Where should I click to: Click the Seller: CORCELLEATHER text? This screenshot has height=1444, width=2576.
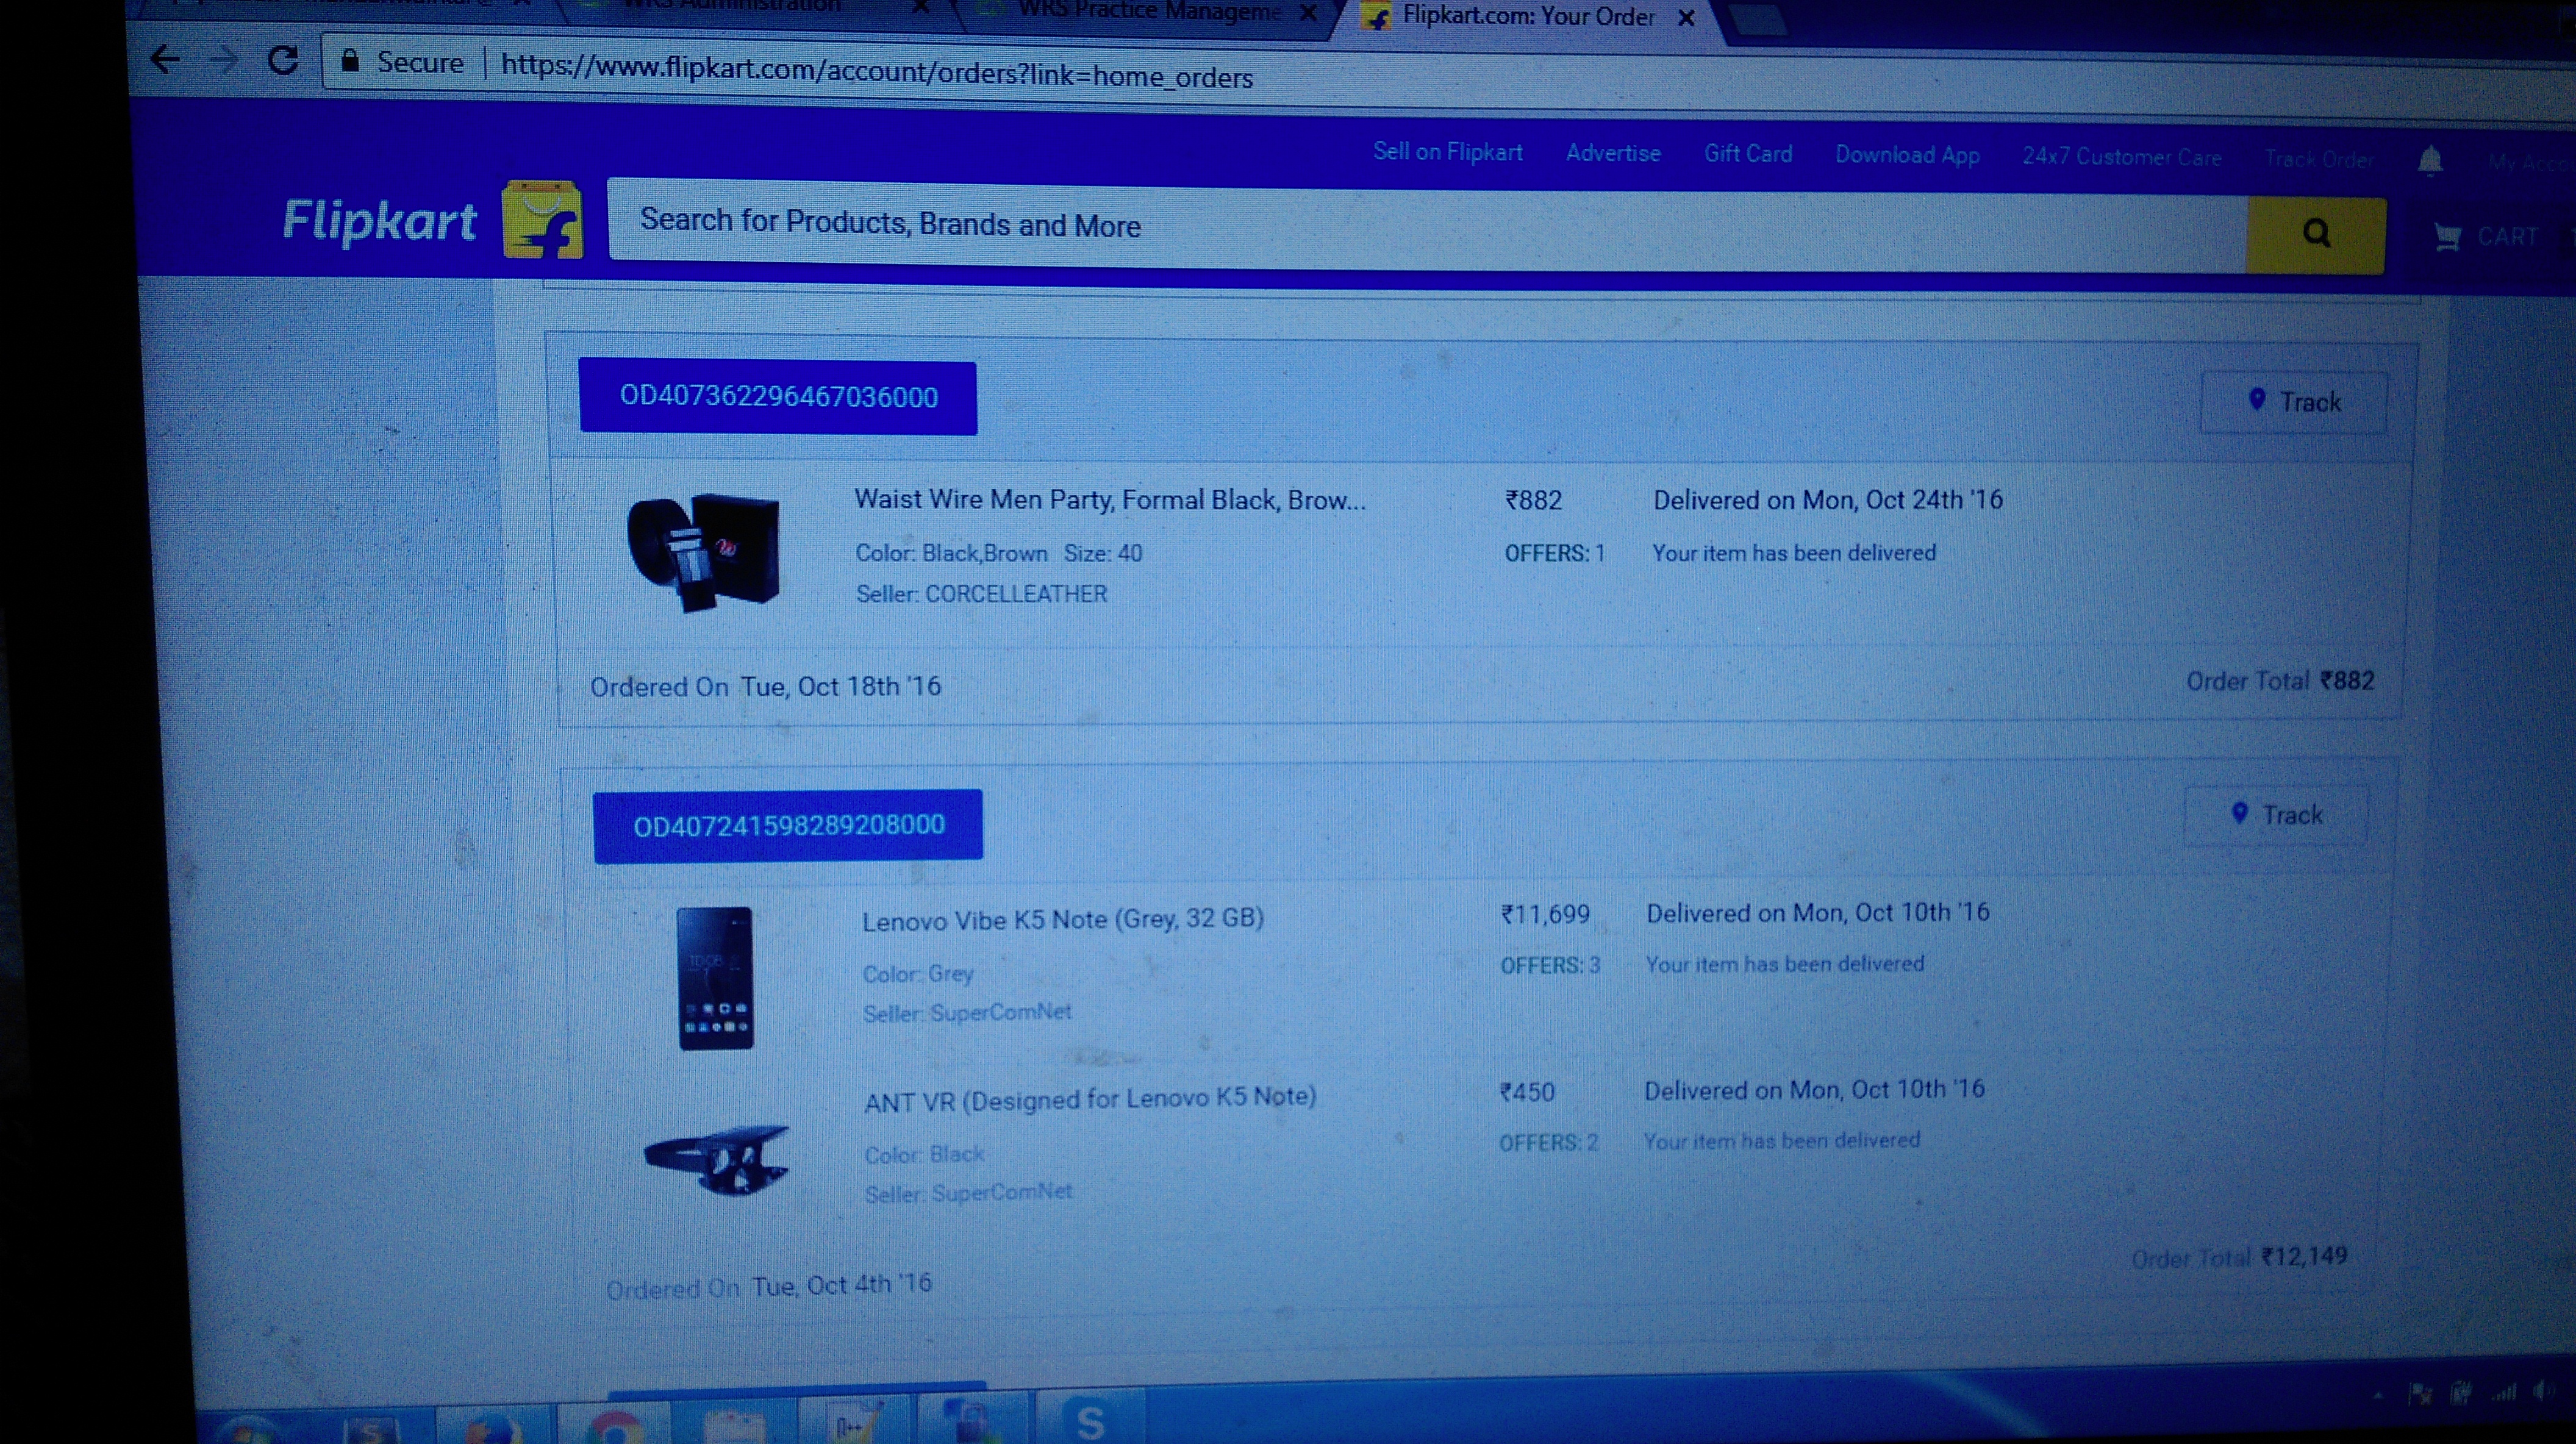coord(981,594)
